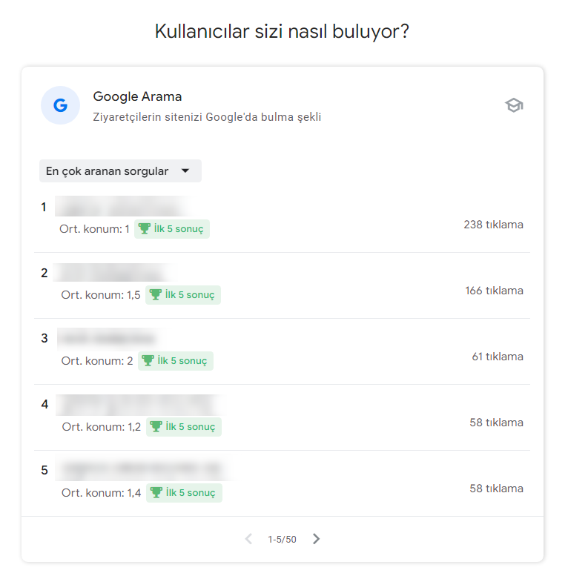
Task: Click the '166 tıklama' click count
Action: [494, 291]
